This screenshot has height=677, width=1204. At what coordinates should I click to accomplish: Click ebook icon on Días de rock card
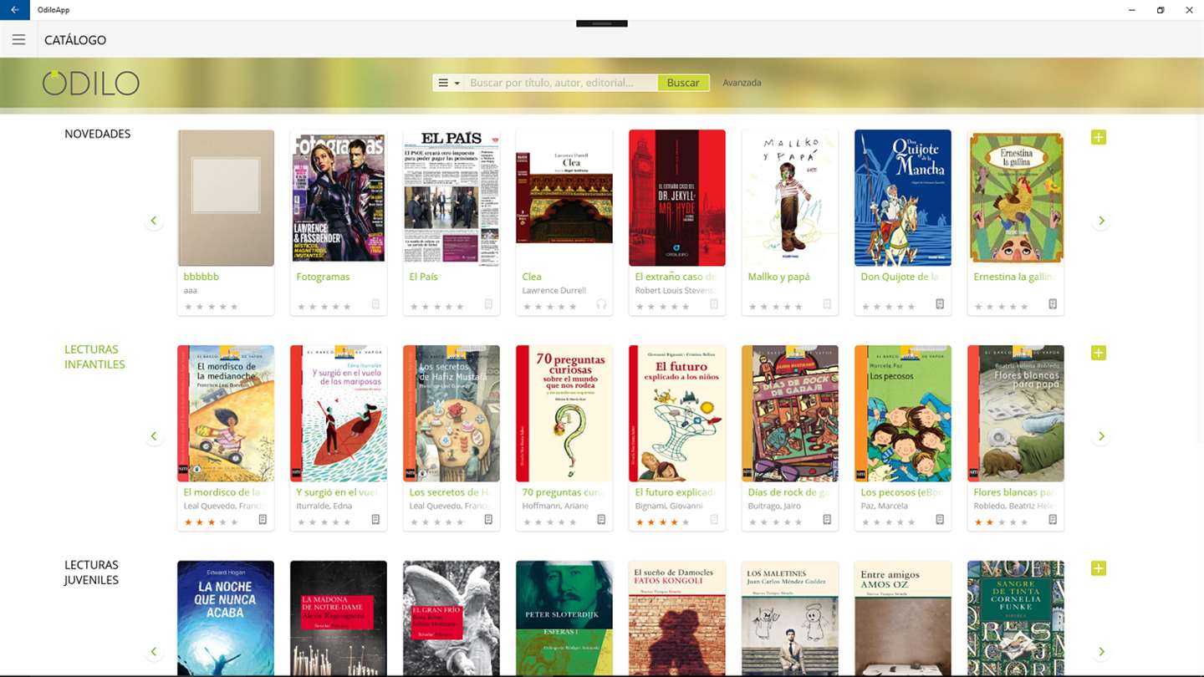point(827,520)
